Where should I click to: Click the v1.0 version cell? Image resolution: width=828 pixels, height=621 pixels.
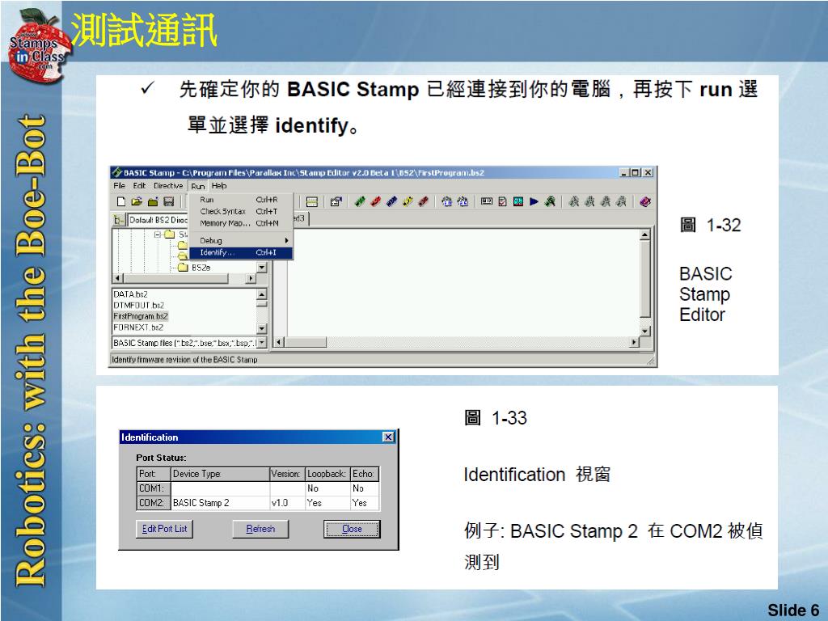pyautogui.click(x=288, y=503)
